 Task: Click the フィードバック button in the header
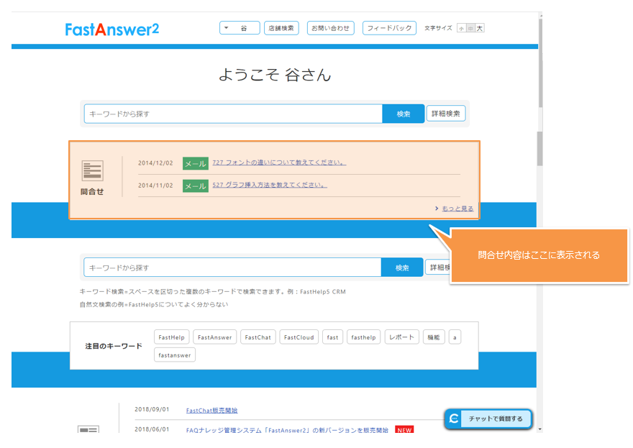(389, 28)
